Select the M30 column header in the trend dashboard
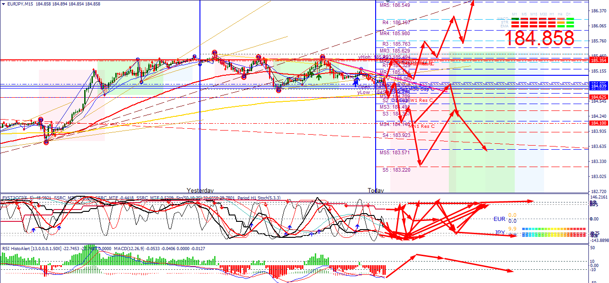Image resolution: width=609 pixels, height=283 pixels. (x=543, y=14)
